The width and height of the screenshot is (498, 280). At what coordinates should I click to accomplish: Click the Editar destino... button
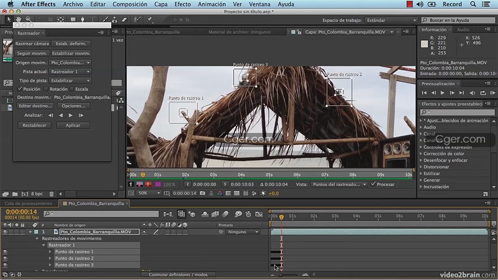[35, 106]
